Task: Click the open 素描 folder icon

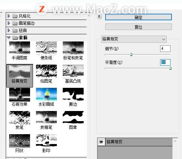Action: coord(15,38)
